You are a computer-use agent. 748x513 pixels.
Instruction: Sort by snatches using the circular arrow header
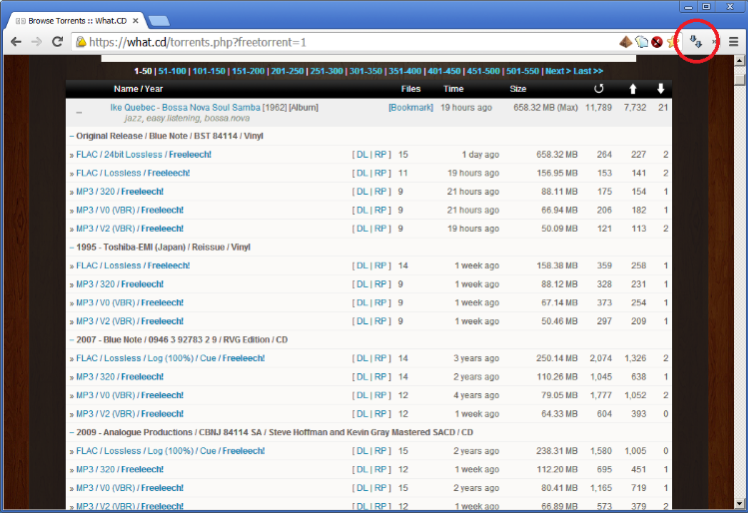click(598, 89)
